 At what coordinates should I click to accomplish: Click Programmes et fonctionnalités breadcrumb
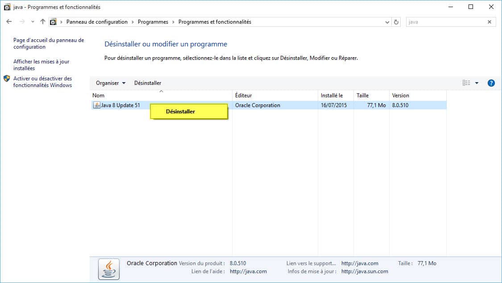(x=215, y=22)
